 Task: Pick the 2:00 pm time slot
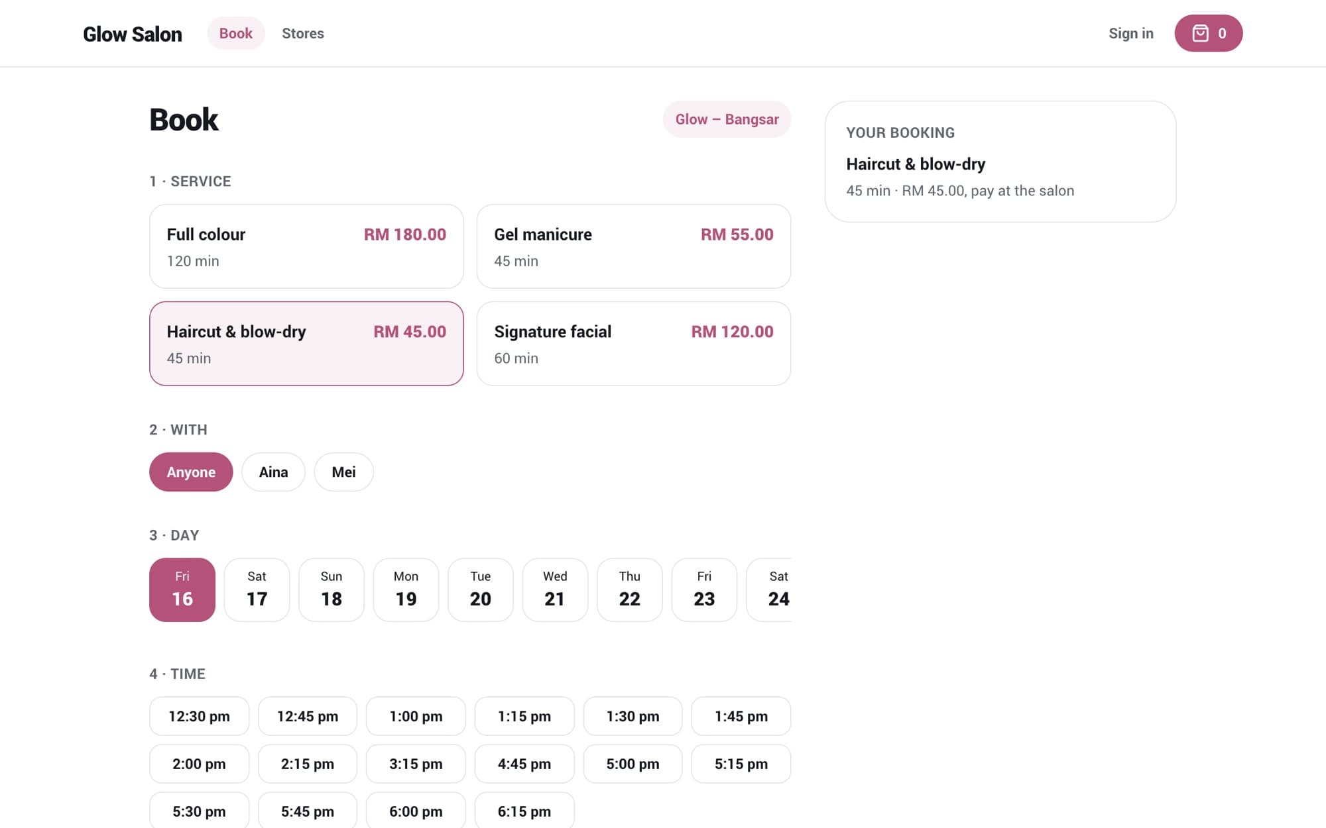[x=199, y=764]
